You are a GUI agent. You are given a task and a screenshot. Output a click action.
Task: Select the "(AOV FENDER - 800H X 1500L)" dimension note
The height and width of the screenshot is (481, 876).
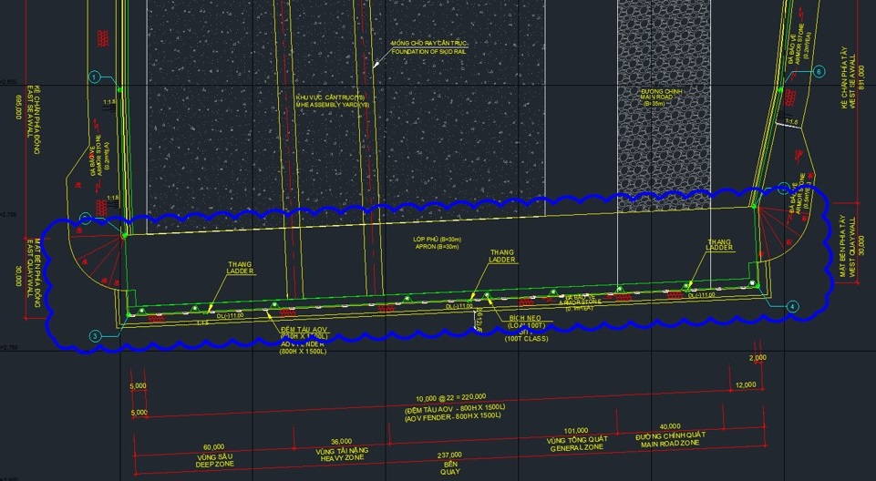tap(452, 415)
